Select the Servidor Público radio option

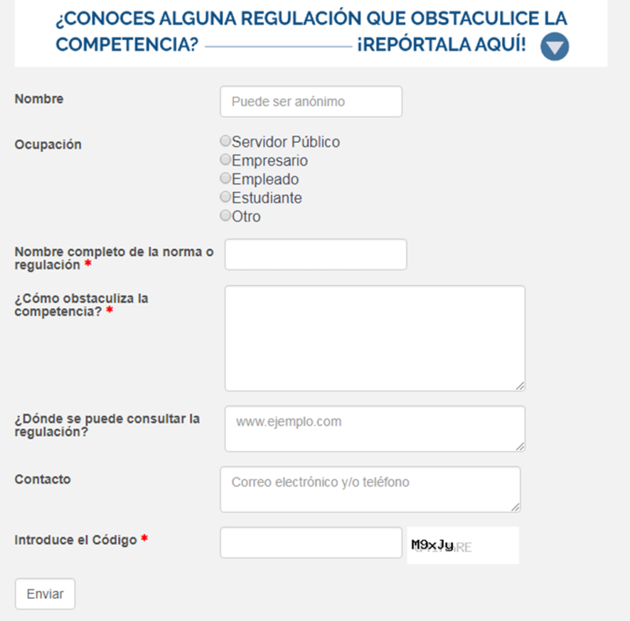[x=225, y=141]
